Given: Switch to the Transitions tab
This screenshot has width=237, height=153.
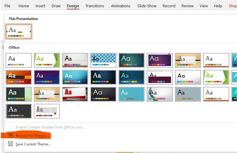Looking at the screenshot, I should click(x=95, y=6).
